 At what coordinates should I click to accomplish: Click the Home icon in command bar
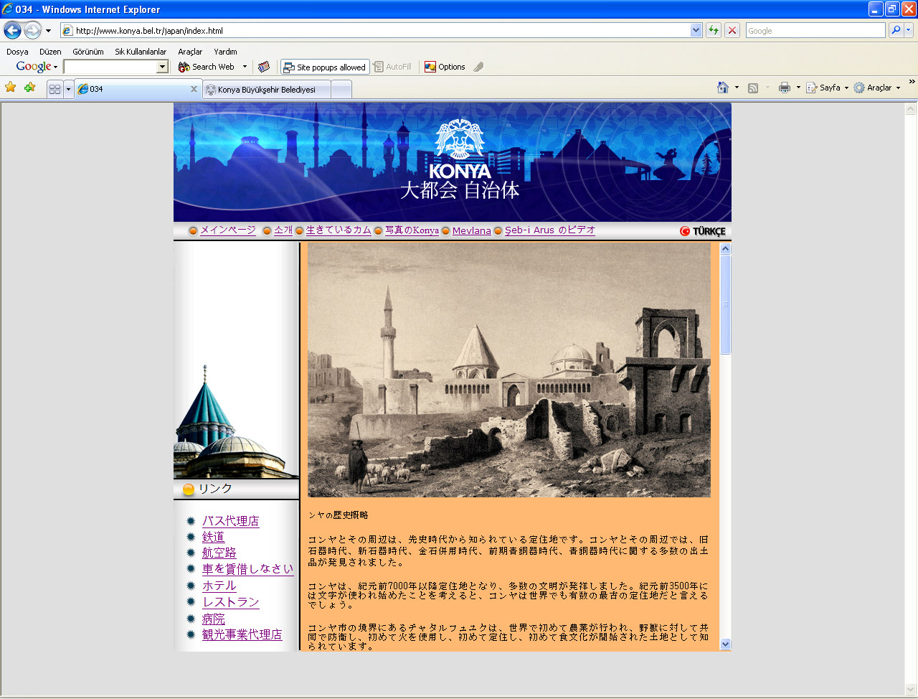[722, 88]
